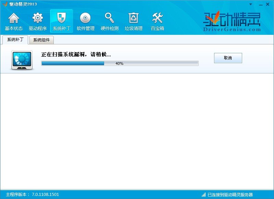Switch to the 系统补丁 sub-tab
The image size is (274, 199).
click(x=15, y=40)
